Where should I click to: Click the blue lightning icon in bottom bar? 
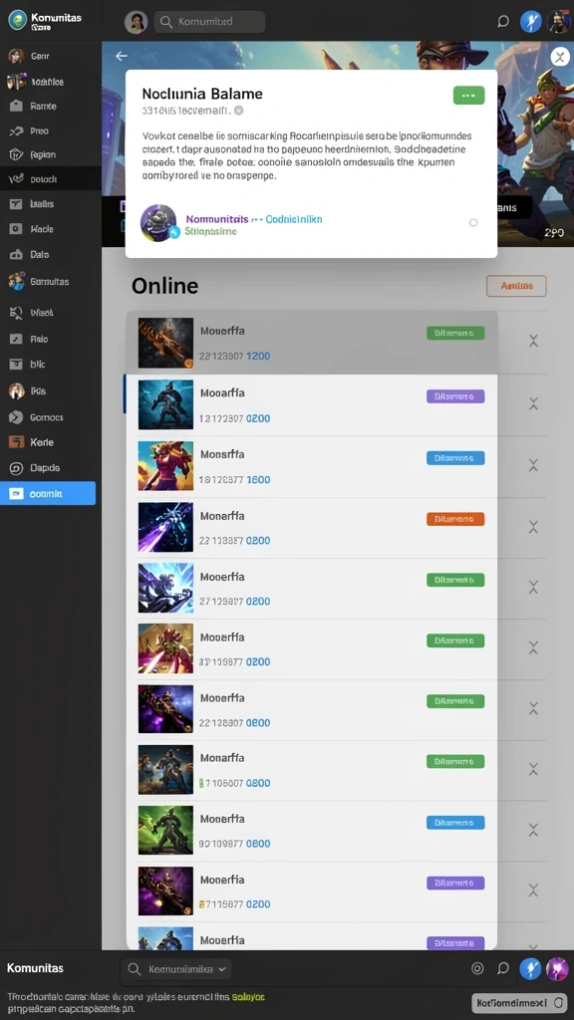(531, 968)
